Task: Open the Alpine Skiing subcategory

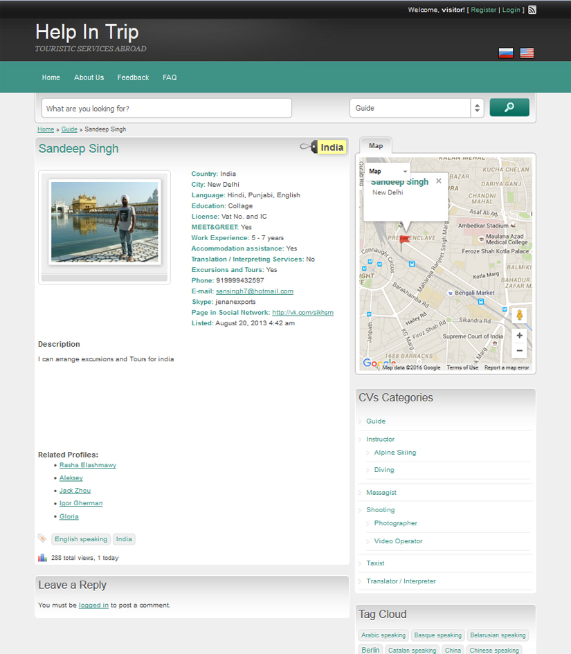Action: (x=395, y=453)
